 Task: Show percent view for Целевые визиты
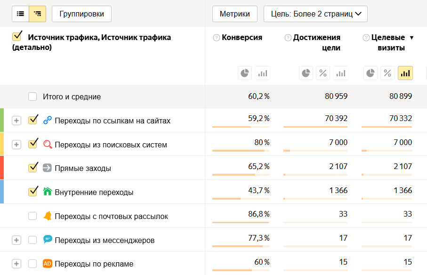(x=387, y=73)
